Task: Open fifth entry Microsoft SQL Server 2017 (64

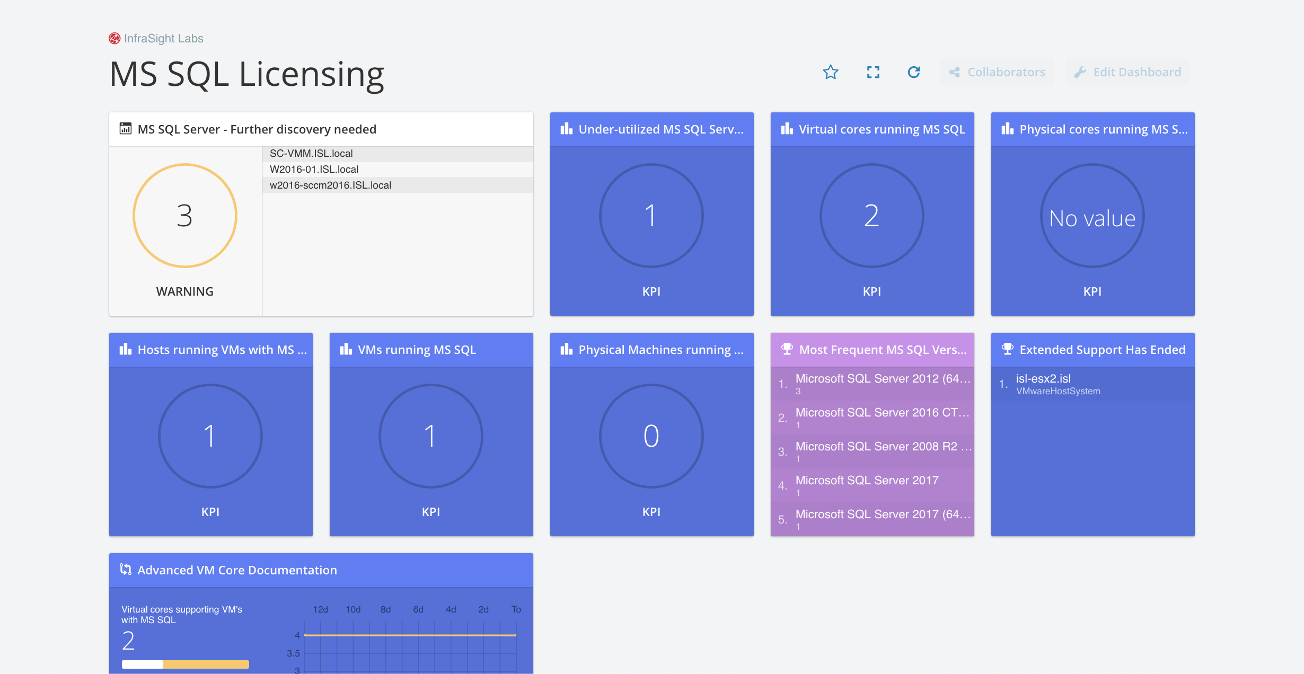Action: 873,519
